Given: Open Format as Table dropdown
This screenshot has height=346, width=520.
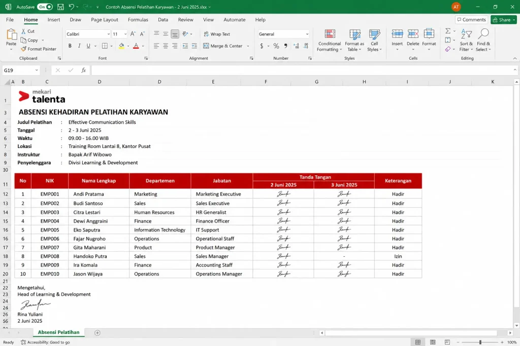Looking at the screenshot, I should click(x=354, y=40).
